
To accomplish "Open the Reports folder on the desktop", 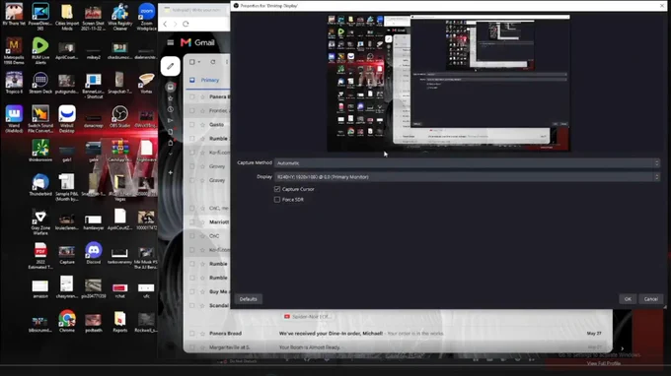I will click(119, 321).
